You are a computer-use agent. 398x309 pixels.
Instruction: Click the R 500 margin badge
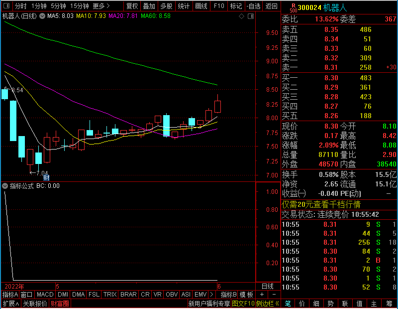click(x=294, y=8)
